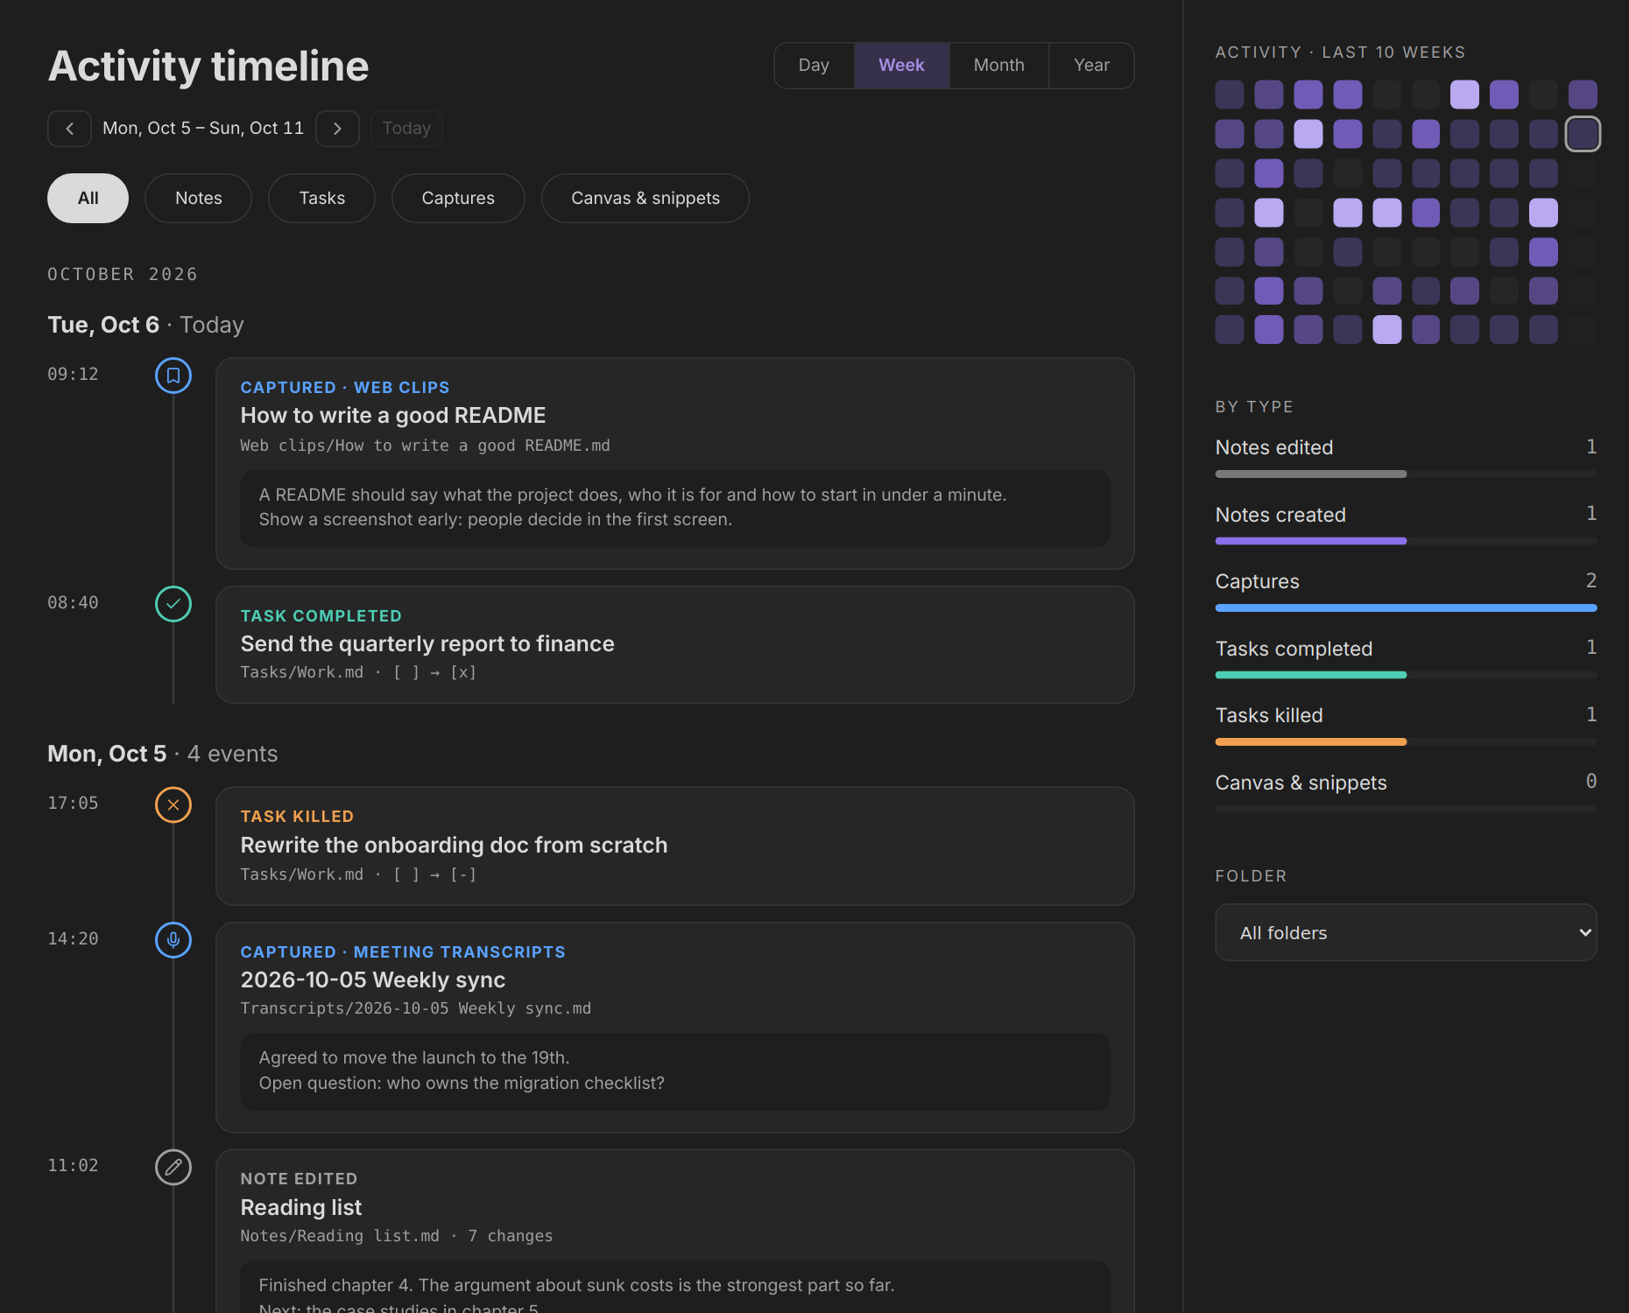Image resolution: width=1629 pixels, height=1313 pixels.
Task: Click the bookmark icon at 09:12
Action: coord(173,376)
